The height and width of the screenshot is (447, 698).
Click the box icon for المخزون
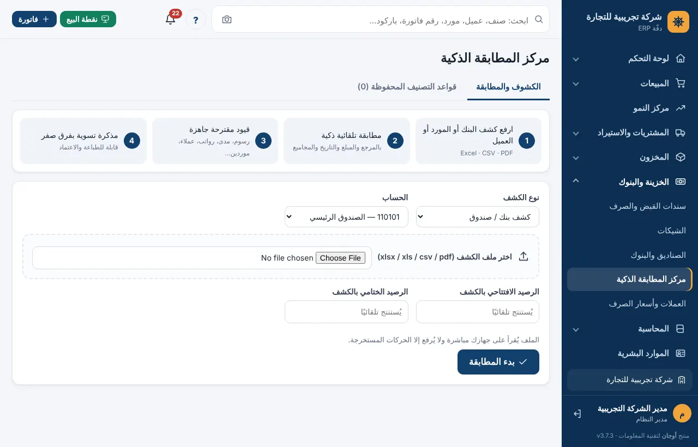(681, 157)
